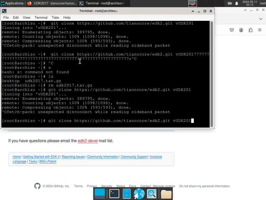The image size is (266, 200).
Task: Switch to the UDK2017 Firefox taskbar window
Action: coord(52,3)
